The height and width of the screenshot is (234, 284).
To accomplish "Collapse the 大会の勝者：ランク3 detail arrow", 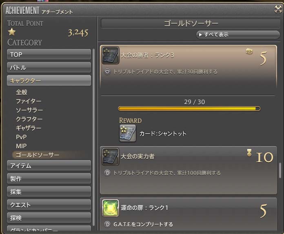I will pos(107,71).
